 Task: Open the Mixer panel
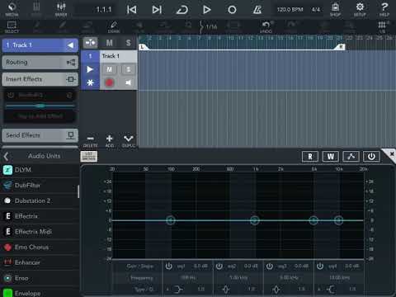pyautogui.click(x=61, y=9)
